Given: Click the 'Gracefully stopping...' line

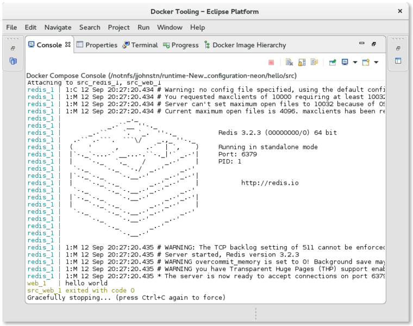Looking at the screenshot, I should (127, 298).
